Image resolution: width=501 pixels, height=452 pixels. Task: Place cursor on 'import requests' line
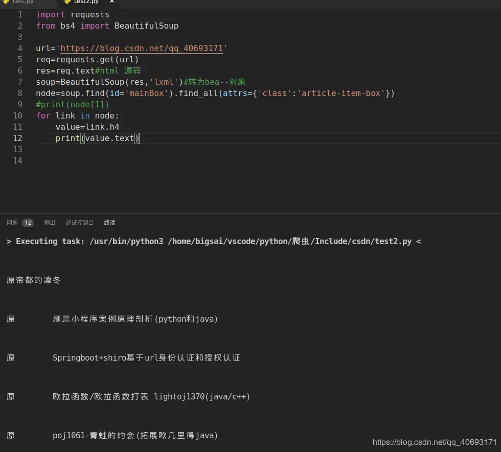pyautogui.click(x=73, y=15)
